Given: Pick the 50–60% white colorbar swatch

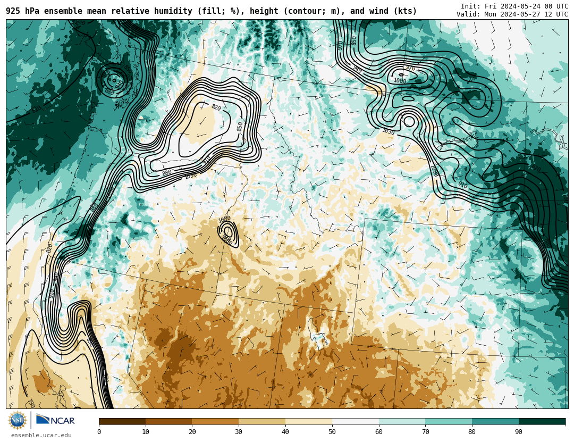Looking at the screenshot, I should coord(356,422).
